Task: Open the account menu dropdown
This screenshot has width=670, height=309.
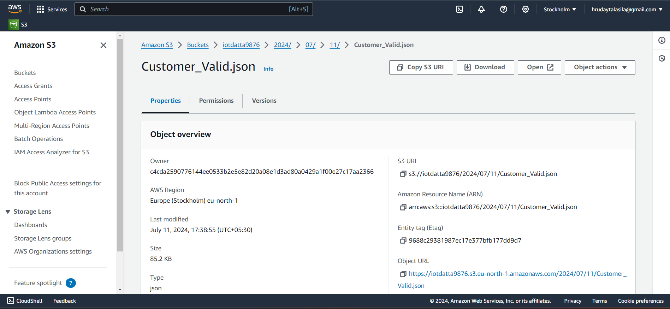Action: click(627, 10)
